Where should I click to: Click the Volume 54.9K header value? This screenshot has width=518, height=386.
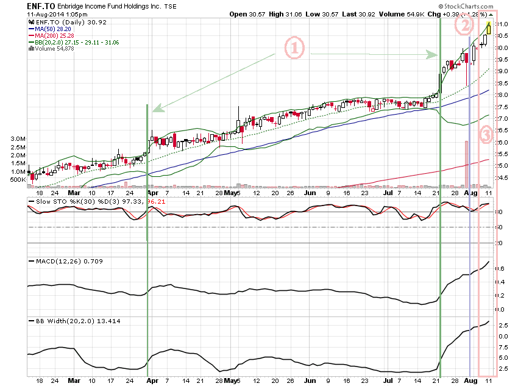click(x=402, y=14)
